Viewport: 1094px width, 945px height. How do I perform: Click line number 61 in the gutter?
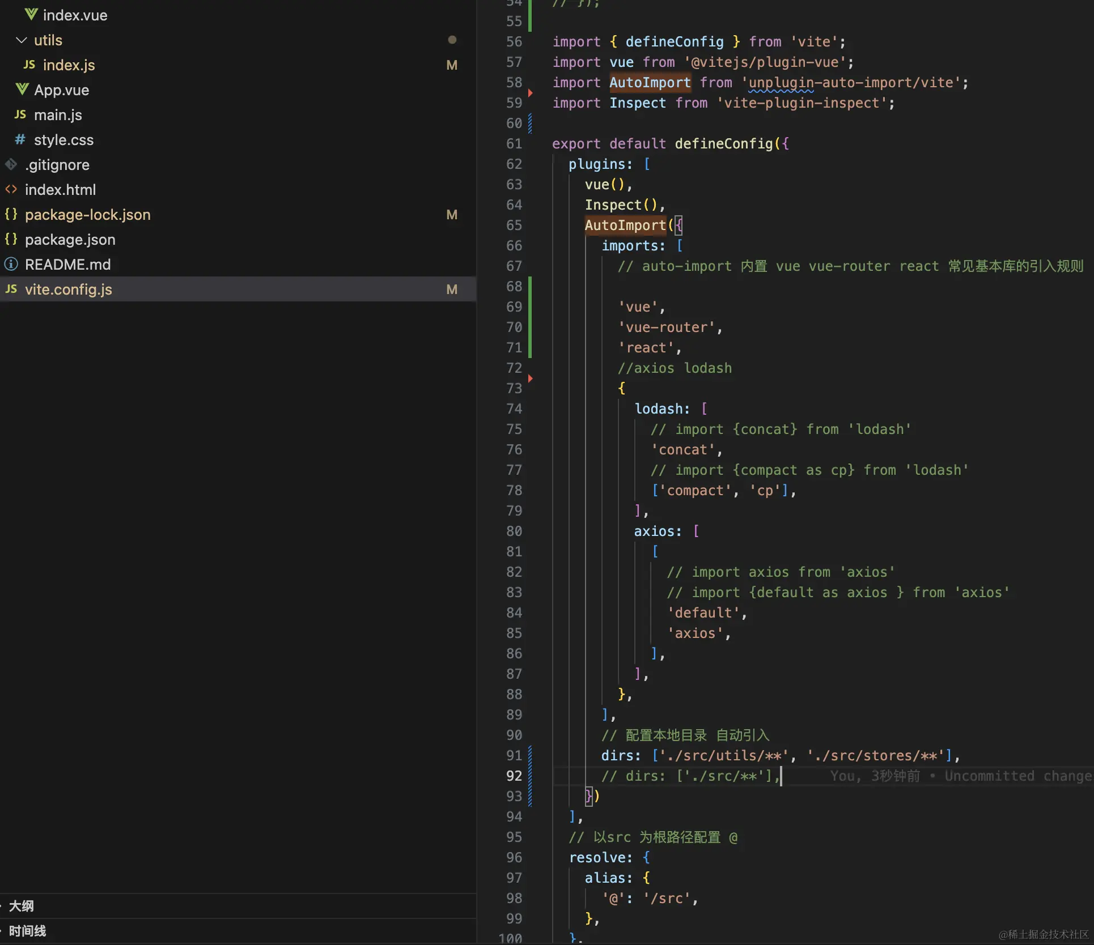(514, 144)
